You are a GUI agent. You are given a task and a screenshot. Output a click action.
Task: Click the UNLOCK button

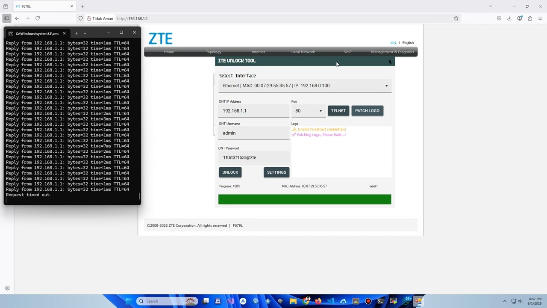(x=230, y=172)
